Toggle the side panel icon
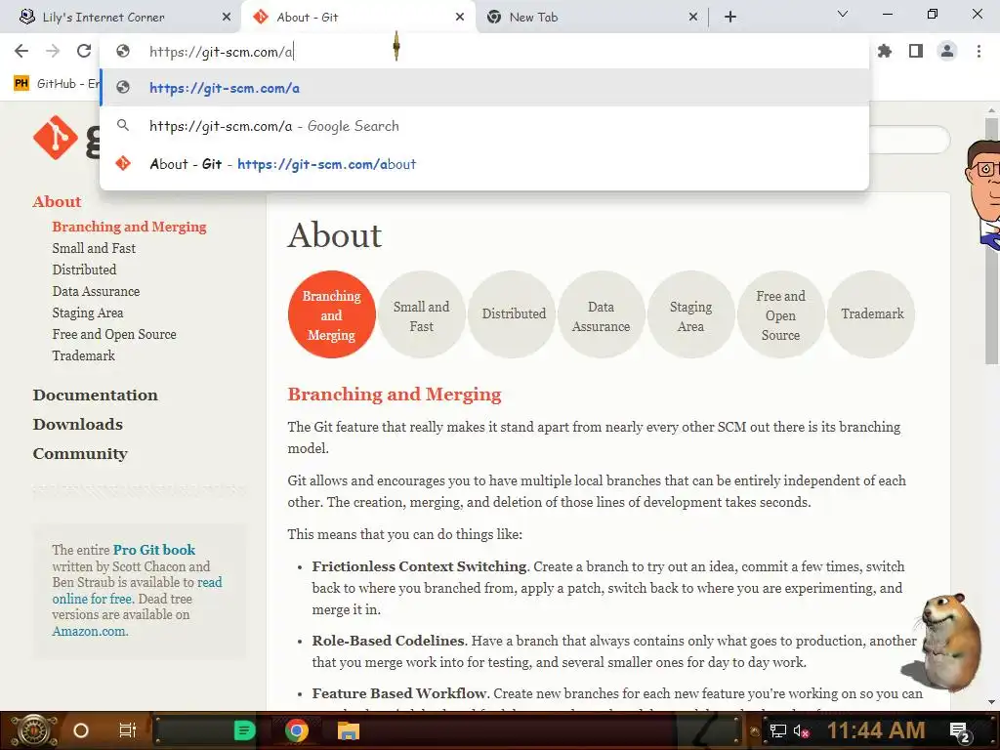1000x750 pixels. click(x=916, y=51)
